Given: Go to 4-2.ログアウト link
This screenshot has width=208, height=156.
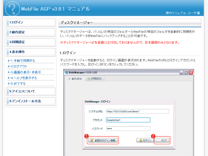Looking at the screenshot, I should [17, 66].
